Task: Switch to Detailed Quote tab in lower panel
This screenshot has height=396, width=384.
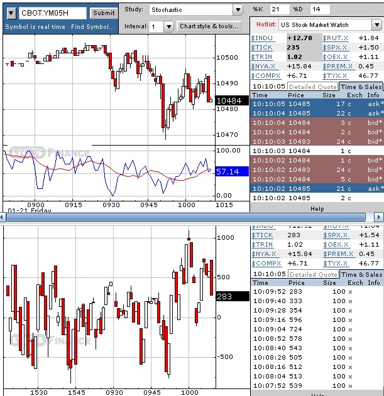Action: click(x=314, y=274)
